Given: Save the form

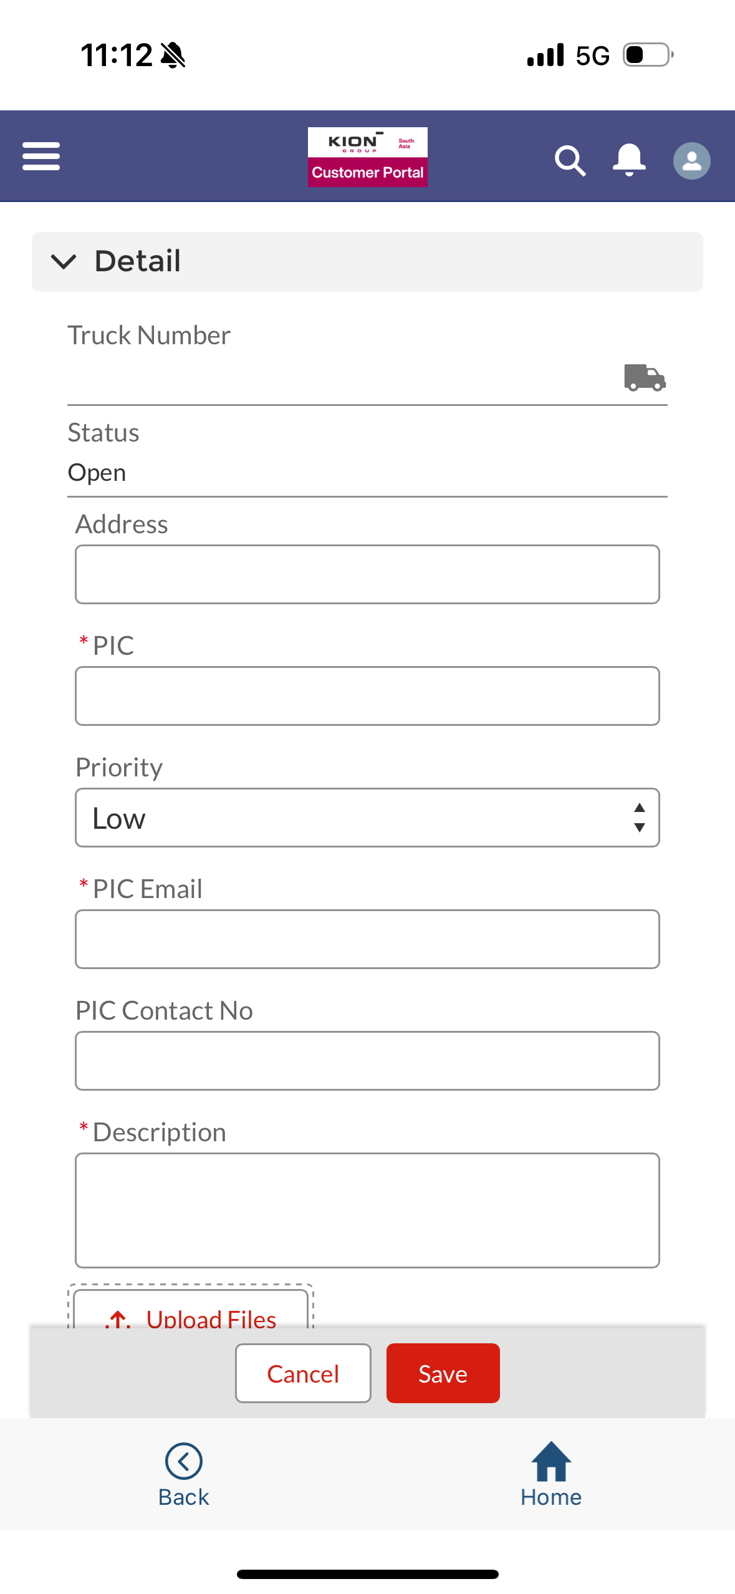Looking at the screenshot, I should point(443,1373).
